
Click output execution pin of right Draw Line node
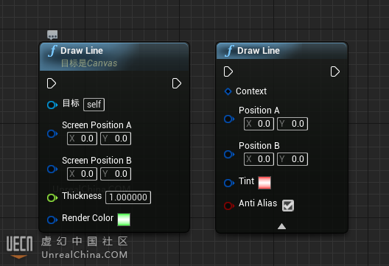tap(335, 71)
